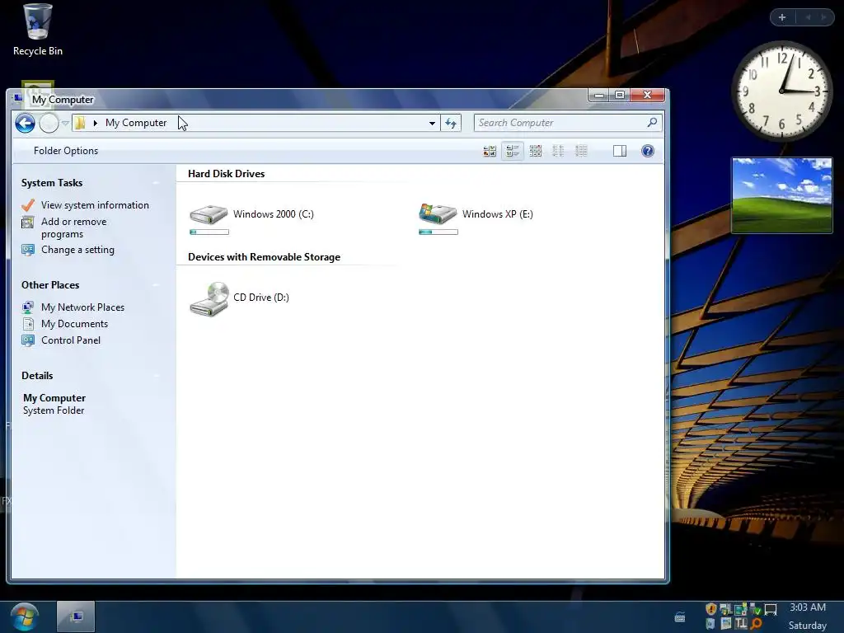Select the CD Drive (D:) icon
The image size is (844, 633).
tap(209, 299)
